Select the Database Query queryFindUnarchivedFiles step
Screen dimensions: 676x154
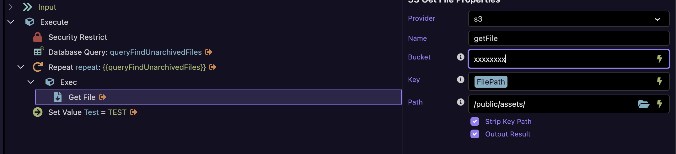[x=125, y=52]
